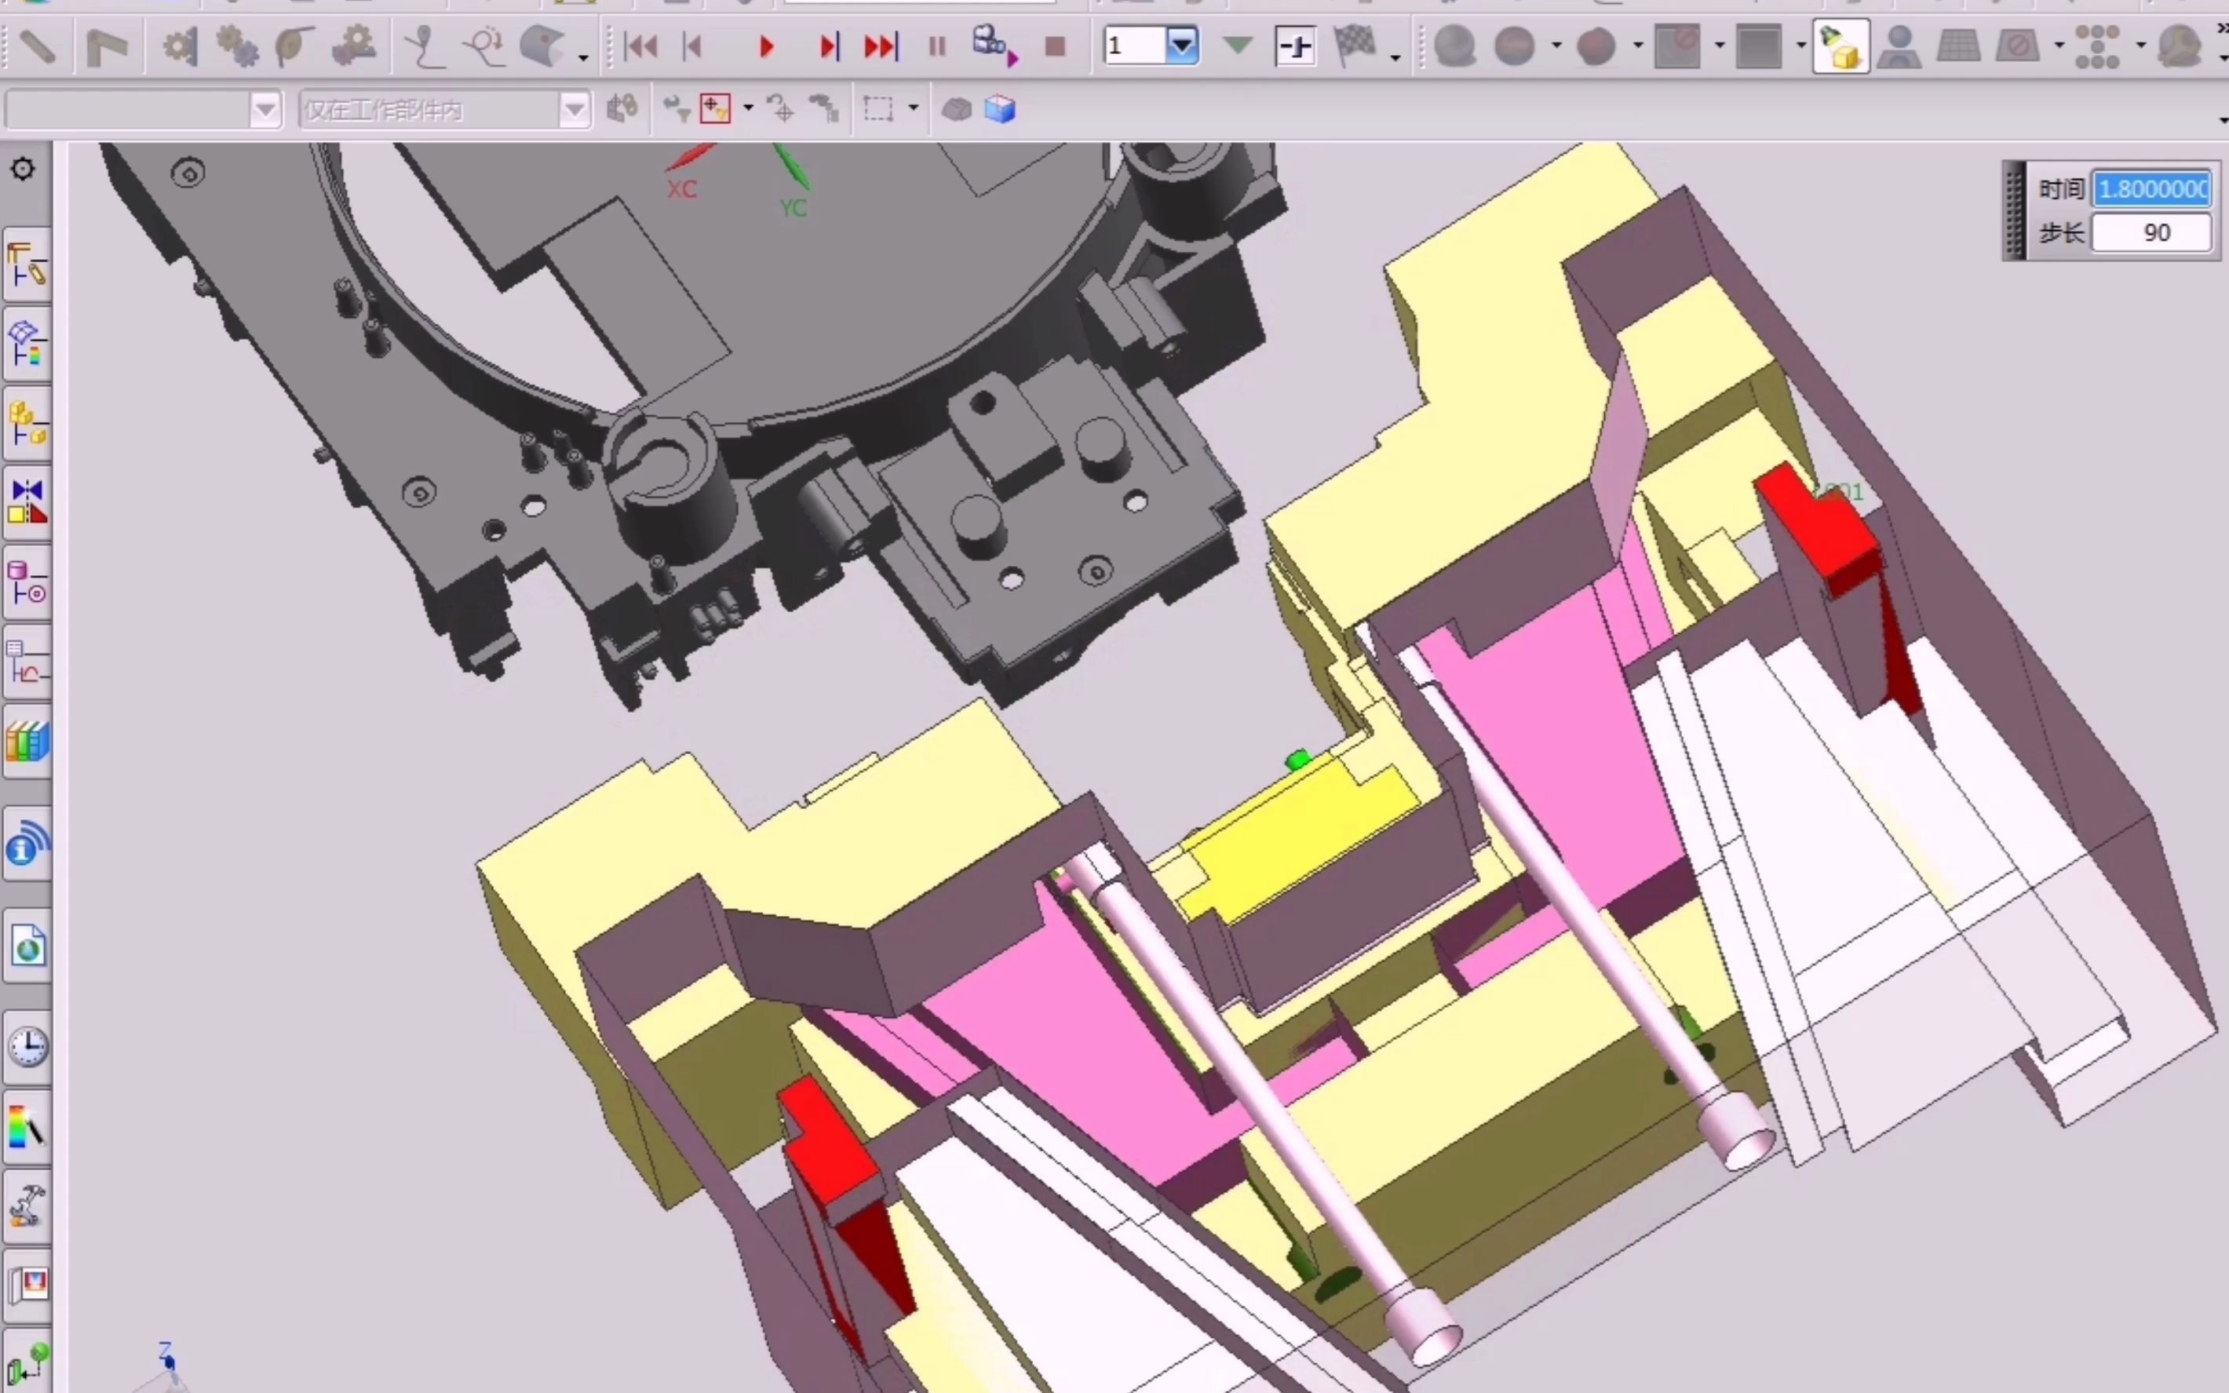
Task: Click the red Play animation button
Action: coord(766,46)
